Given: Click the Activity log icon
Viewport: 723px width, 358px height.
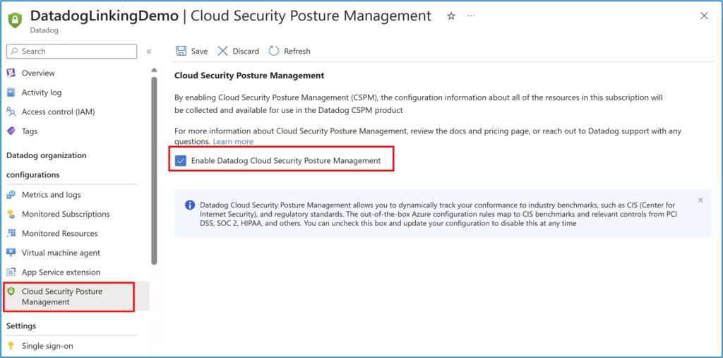Looking at the screenshot, I should [11, 93].
